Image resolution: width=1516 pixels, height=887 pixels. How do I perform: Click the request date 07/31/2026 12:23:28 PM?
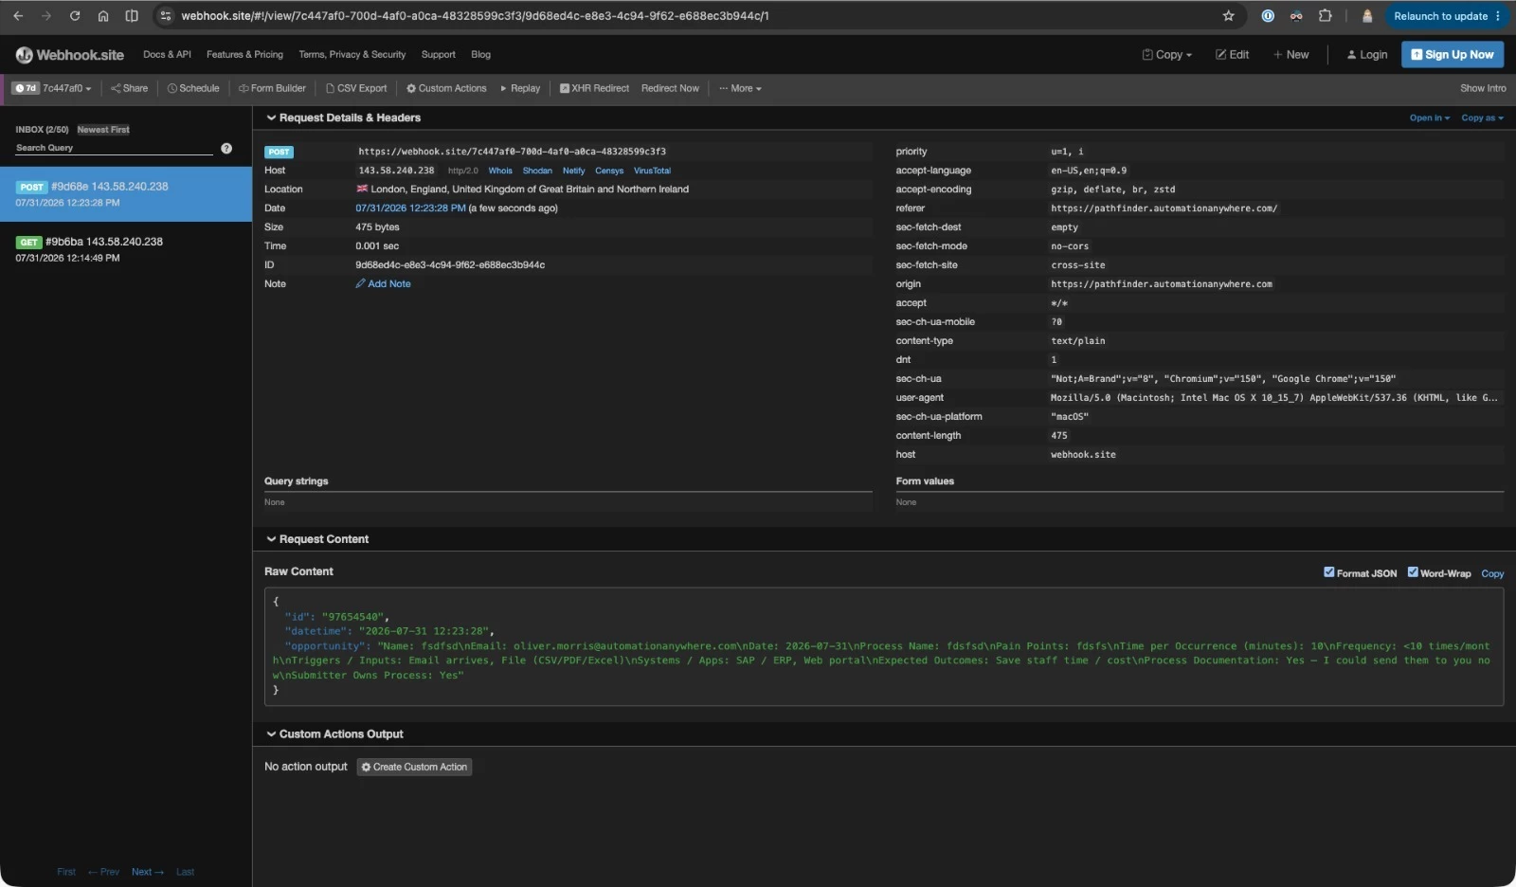point(410,208)
